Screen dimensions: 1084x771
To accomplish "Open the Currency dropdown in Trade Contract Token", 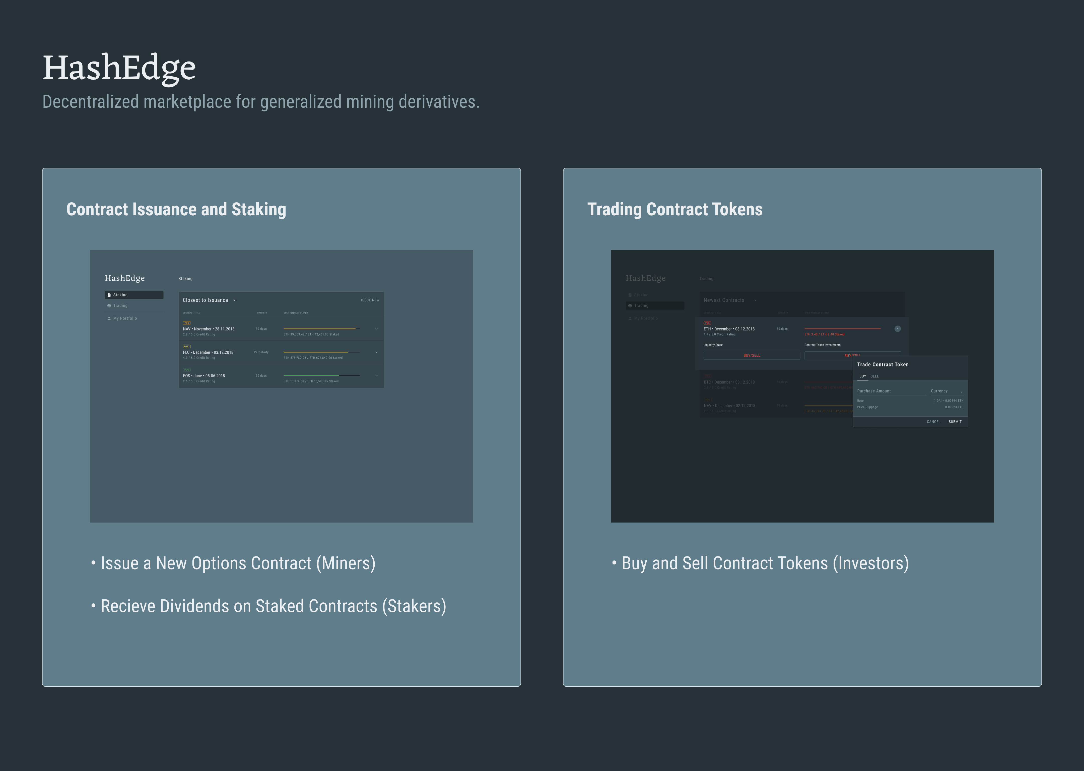I will pyautogui.click(x=947, y=391).
